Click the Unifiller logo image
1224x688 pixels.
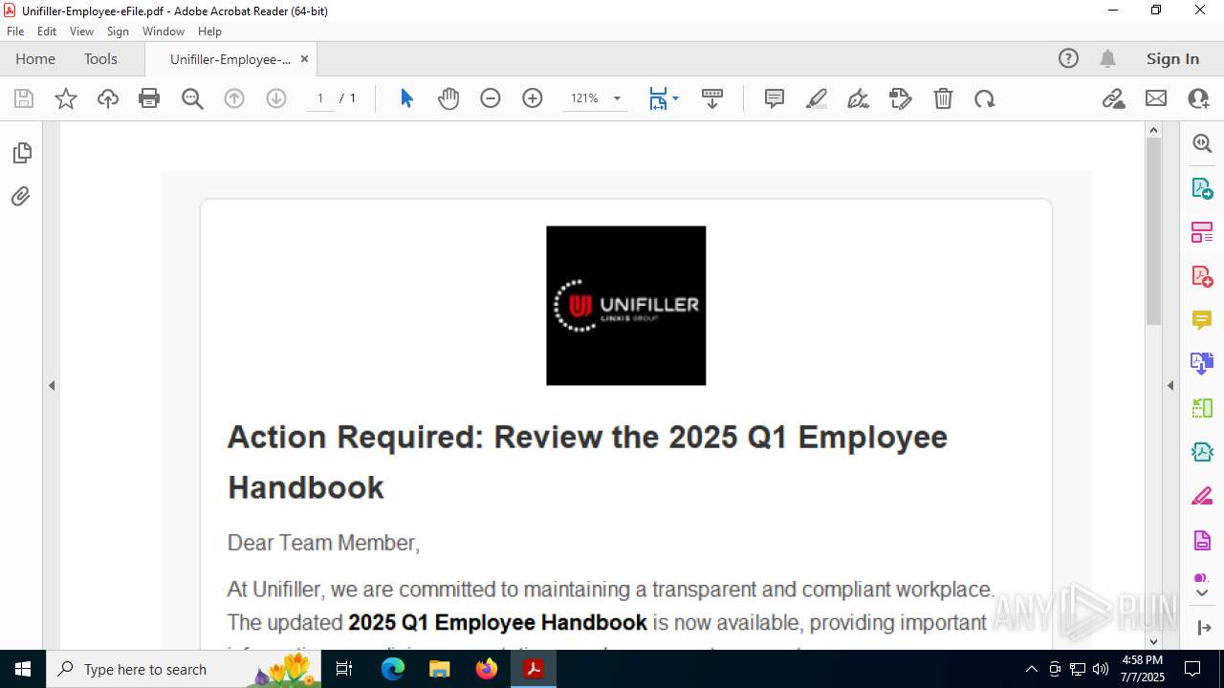(x=626, y=306)
